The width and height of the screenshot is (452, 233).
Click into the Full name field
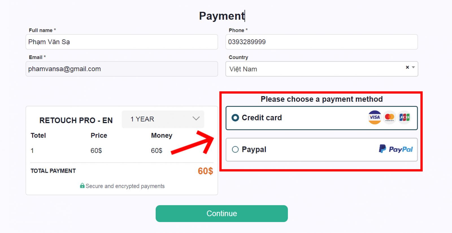point(121,42)
